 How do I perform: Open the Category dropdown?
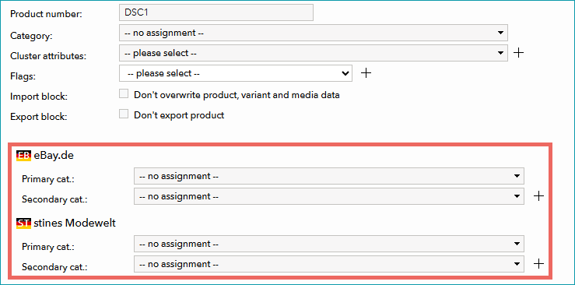[x=314, y=33]
